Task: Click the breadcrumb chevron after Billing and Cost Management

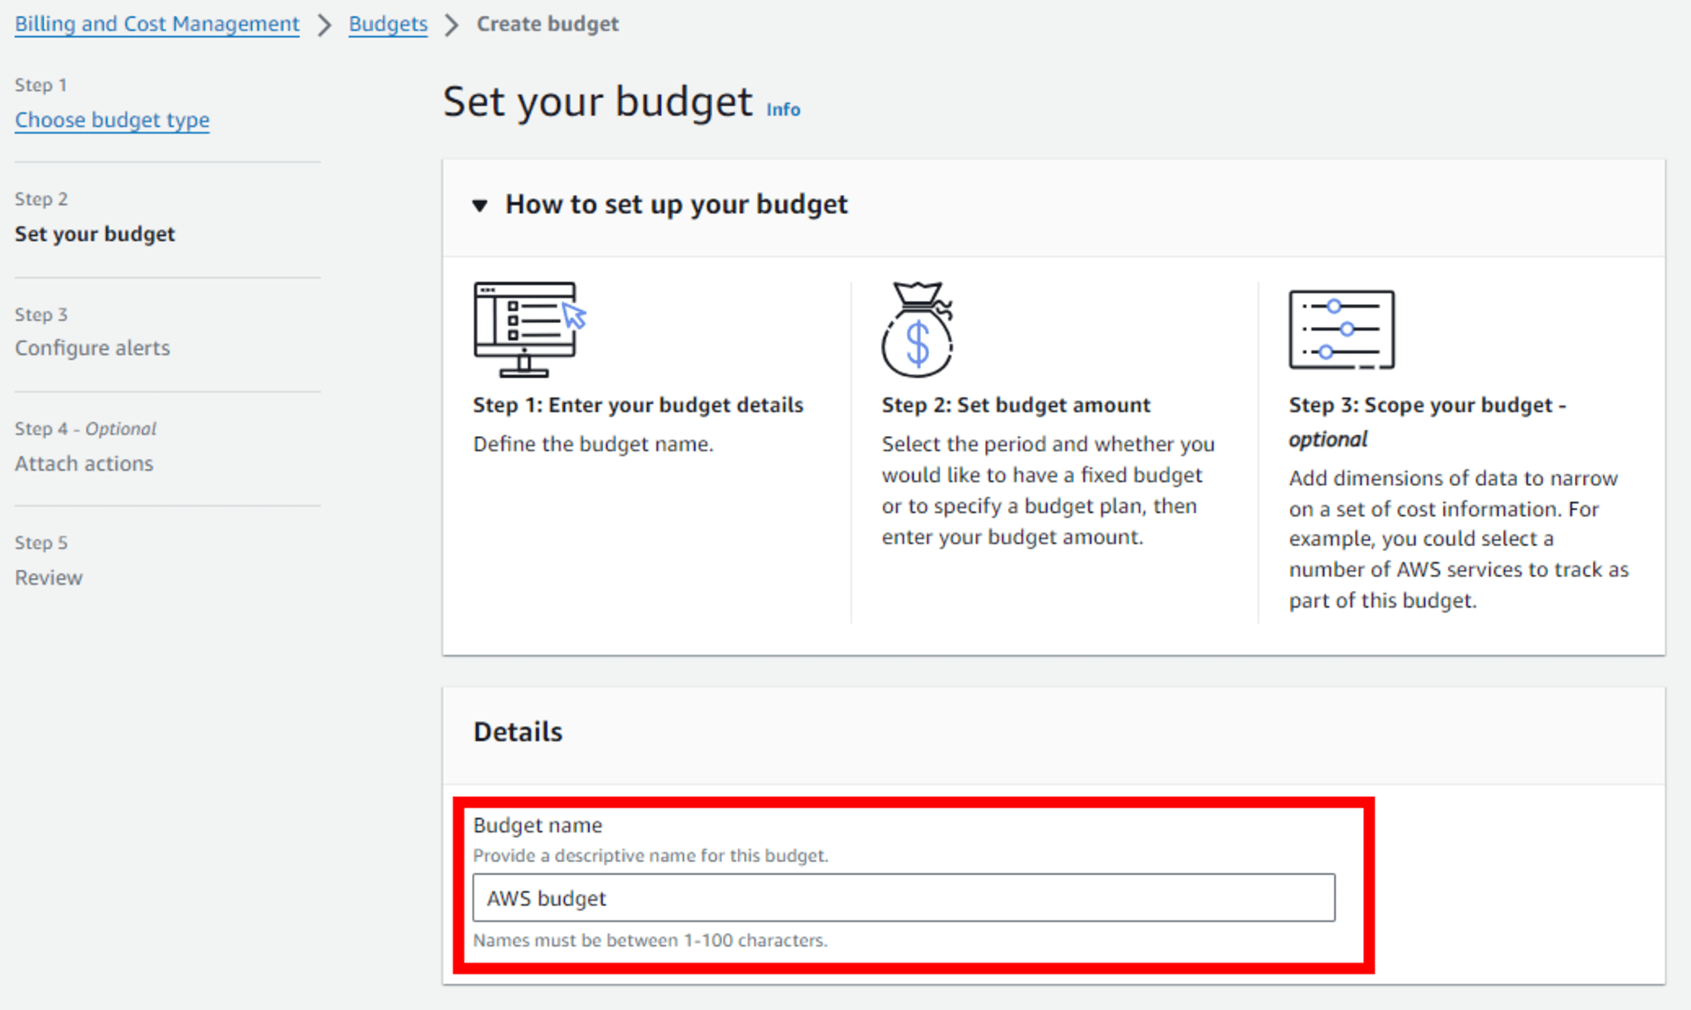Action: [x=325, y=25]
